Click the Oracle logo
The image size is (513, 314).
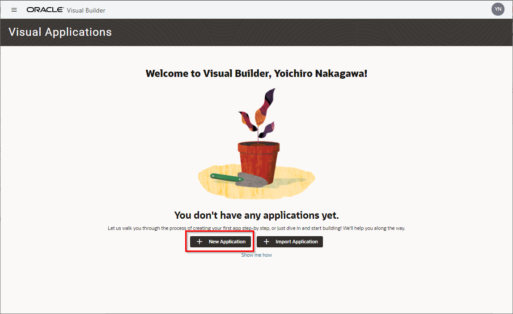pyautogui.click(x=45, y=10)
